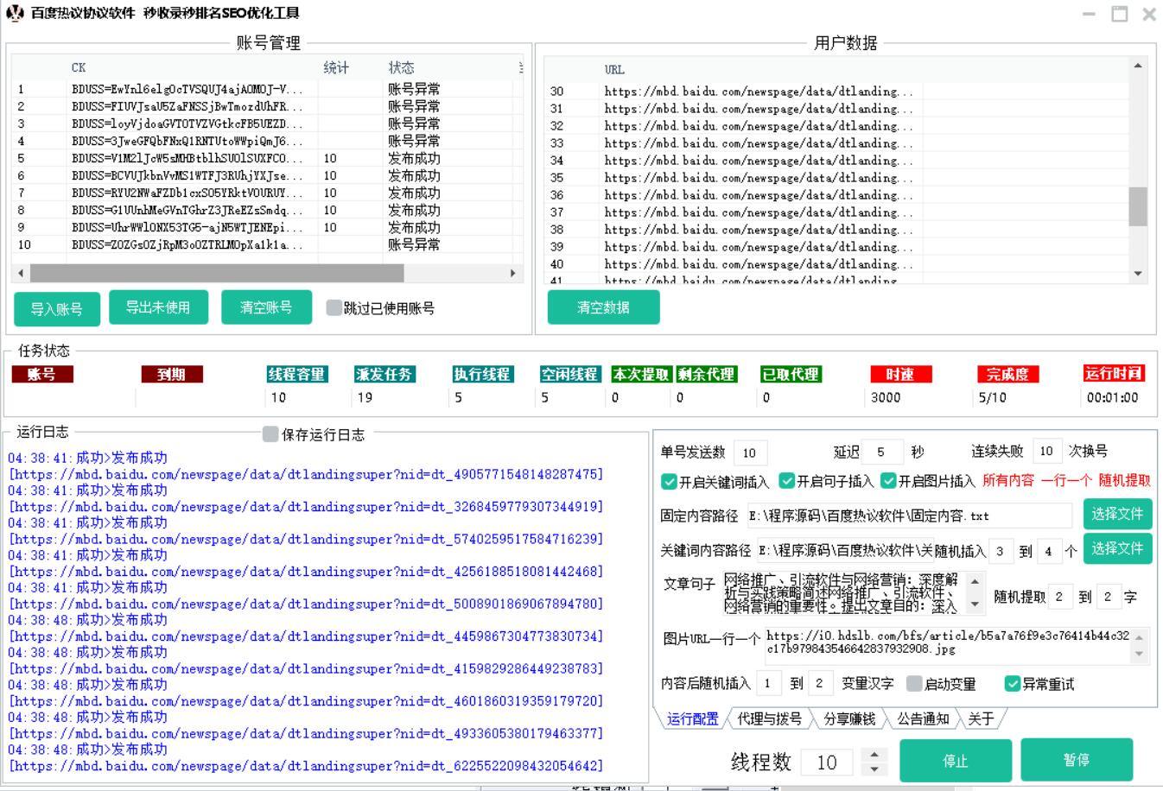This screenshot has height=791, width=1163.
Task: Click 导入账号 button
Action: coord(57,308)
